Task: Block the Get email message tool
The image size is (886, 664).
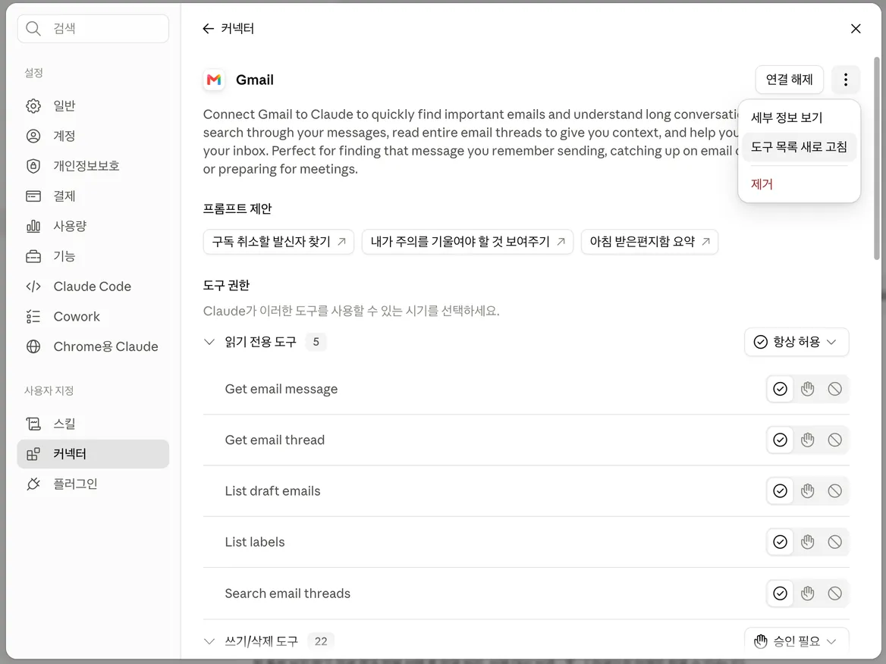Action: tap(834, 389)
